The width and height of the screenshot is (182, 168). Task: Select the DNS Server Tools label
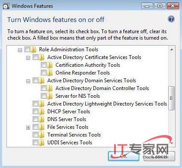tap(67, 119)
